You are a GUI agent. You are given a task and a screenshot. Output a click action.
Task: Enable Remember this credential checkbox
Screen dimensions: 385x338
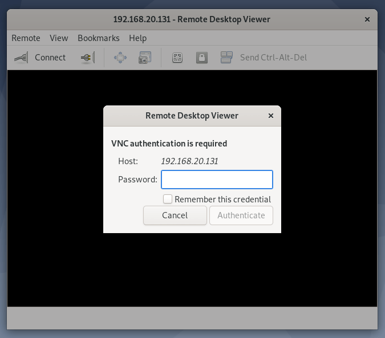point(168,199)
